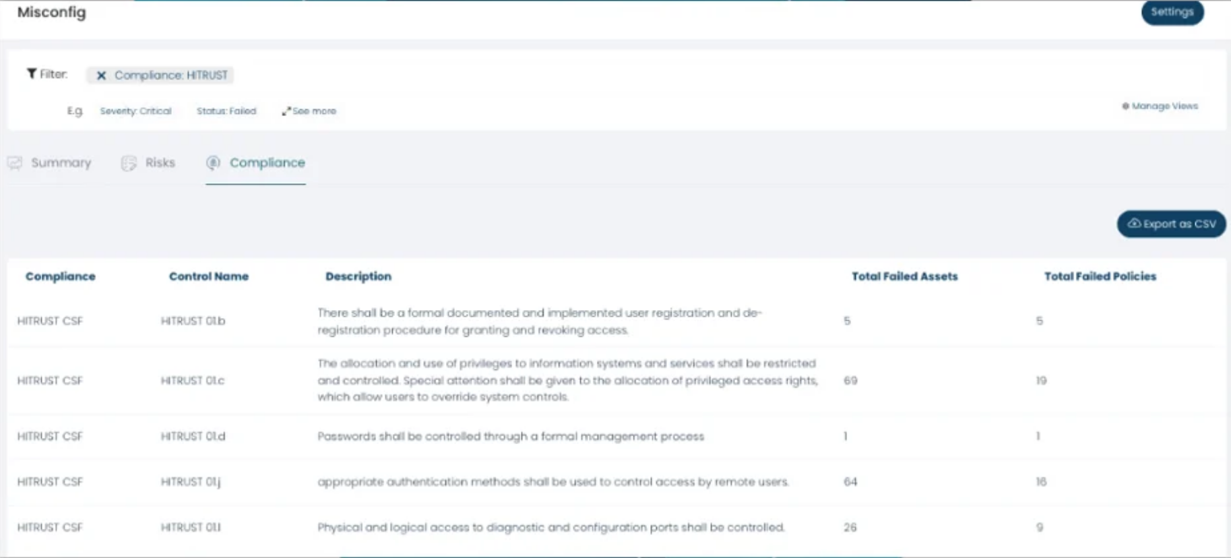Apply the Status: Failed example filter
The image size is (1231, 558).
(x=226, y=111)
